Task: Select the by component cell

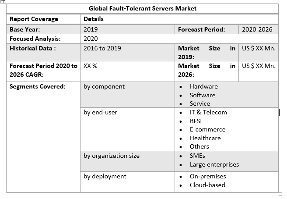Action: click(x=104, y=86)
